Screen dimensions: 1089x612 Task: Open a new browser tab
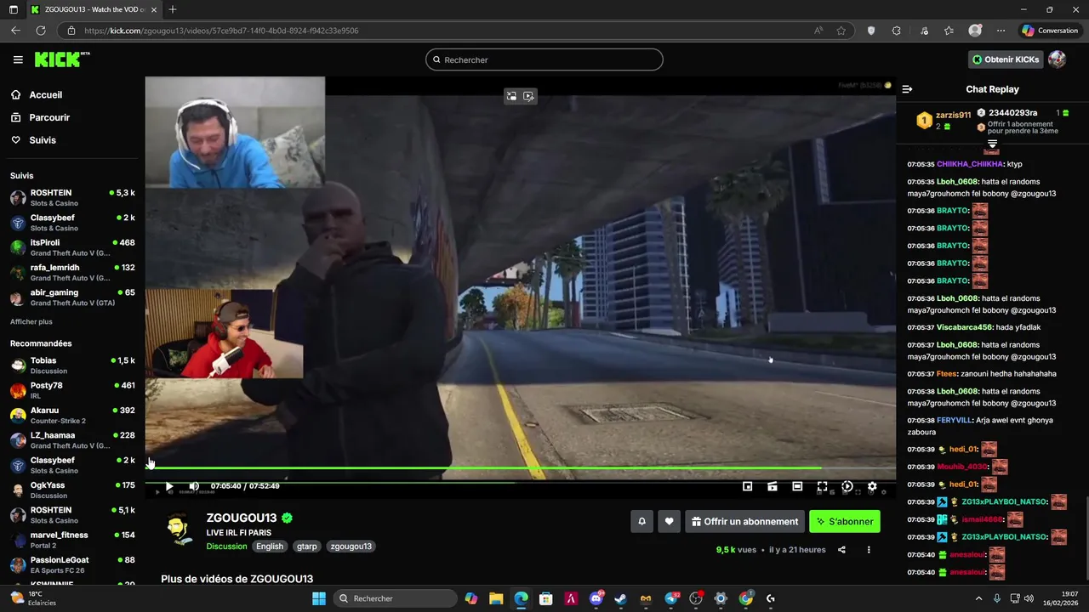click(173, 9)
